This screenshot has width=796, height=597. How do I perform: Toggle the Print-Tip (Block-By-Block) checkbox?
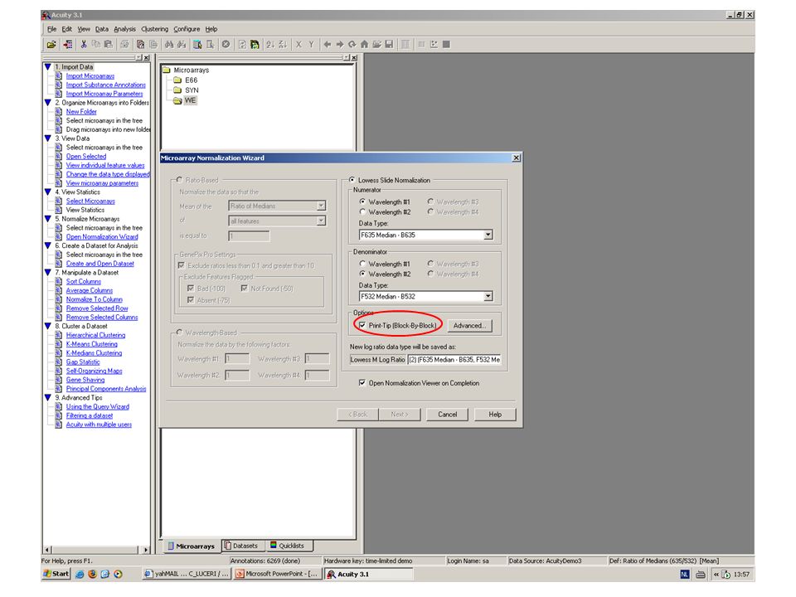pos(362,325)
